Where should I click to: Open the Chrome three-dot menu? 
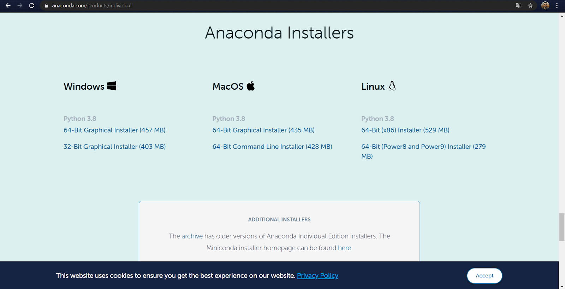[557, 6]
